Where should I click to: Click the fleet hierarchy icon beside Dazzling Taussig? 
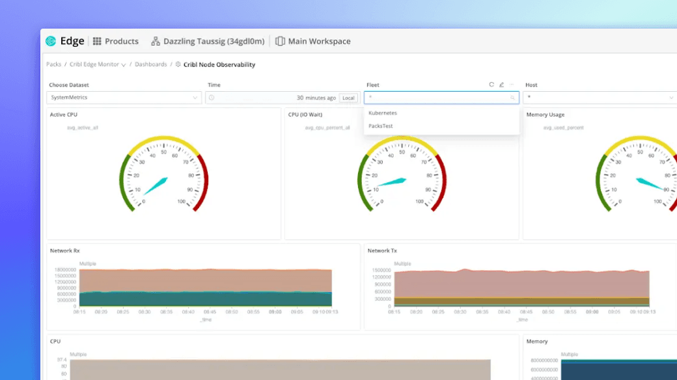pos(156,40)
